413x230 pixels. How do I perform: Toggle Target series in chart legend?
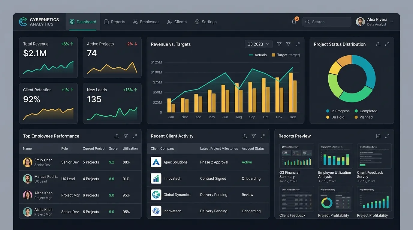[286, 55]
